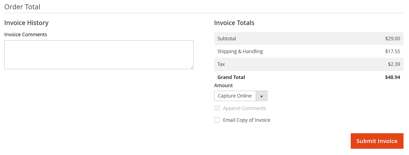This screenshot has height=155, width=409.
Task: Click the Tax row label
Action: pyautogui.click(x=221, y=64)
